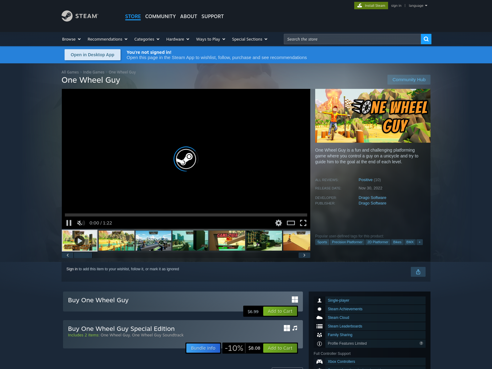Image resolution: width=492 pixels, height=369 pixels.
Task: Open developer Drago Software link
Action: (372, 198)
